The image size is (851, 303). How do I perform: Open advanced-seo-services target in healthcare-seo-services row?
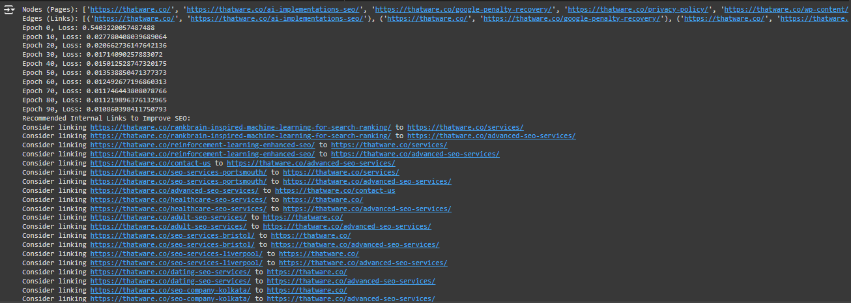(x=367, y=209)
